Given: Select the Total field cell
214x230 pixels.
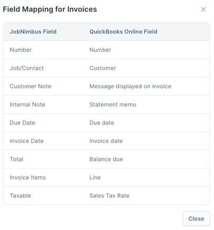Looking at the screenshot, I should pyautogui.click(x=16, y=159).
